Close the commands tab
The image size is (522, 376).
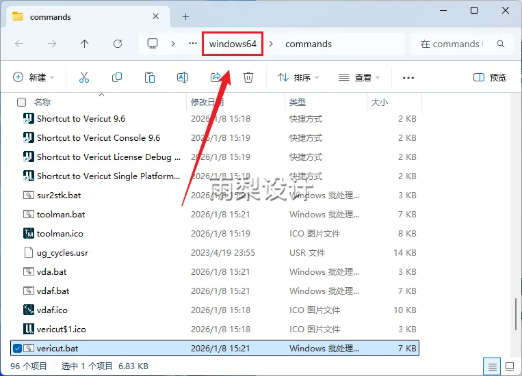pyautogui.click(x=155, y=16)
